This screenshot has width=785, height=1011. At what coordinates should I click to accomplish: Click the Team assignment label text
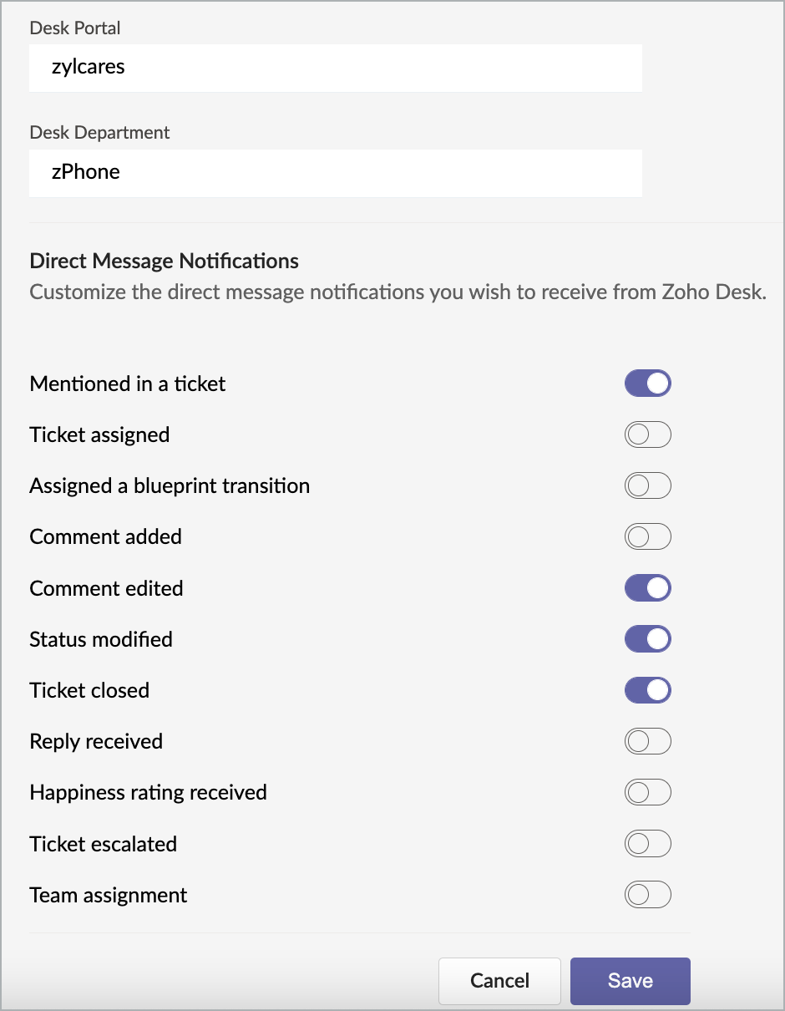[109, 896]
